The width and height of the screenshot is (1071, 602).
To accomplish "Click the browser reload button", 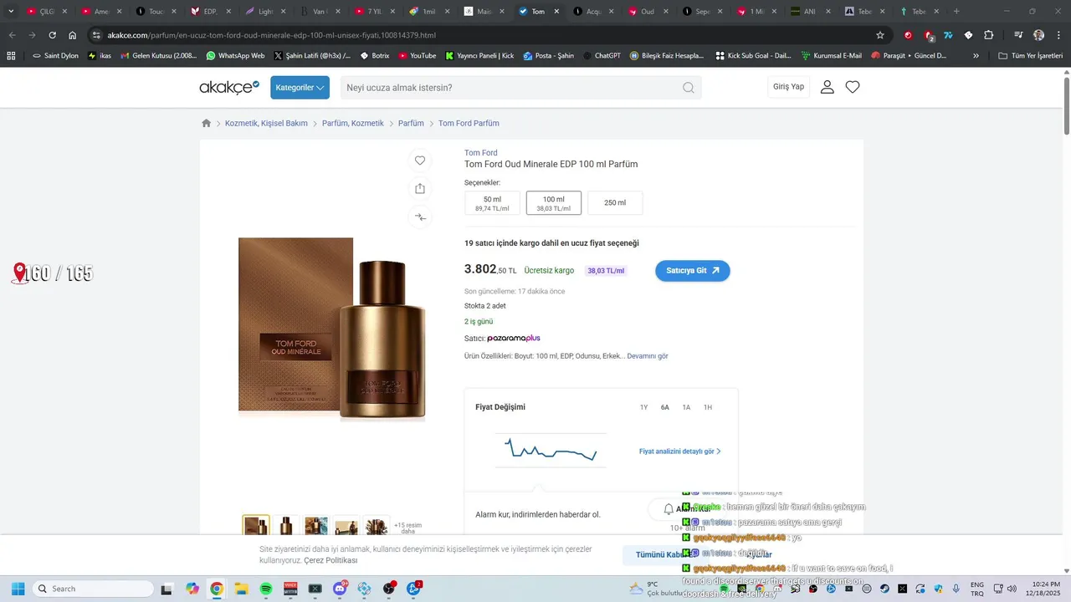I will pyautogui.click(x=52, y=35).
